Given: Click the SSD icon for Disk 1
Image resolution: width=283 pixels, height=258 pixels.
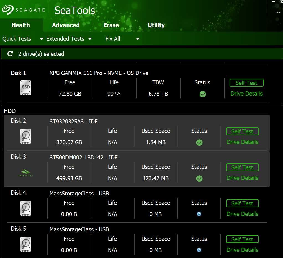Looking at the screenshot, I should coord(26,88).
